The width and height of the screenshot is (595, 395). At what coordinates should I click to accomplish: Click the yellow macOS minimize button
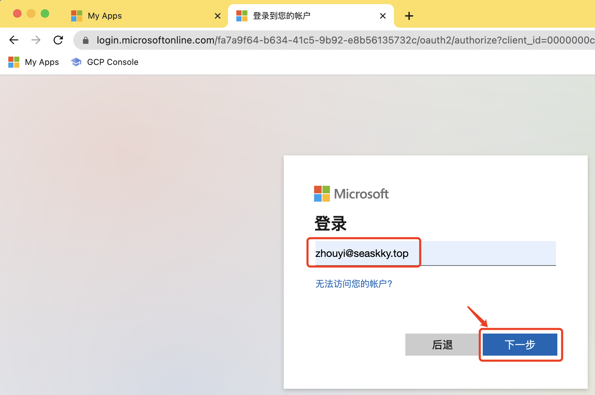[31, 13]
